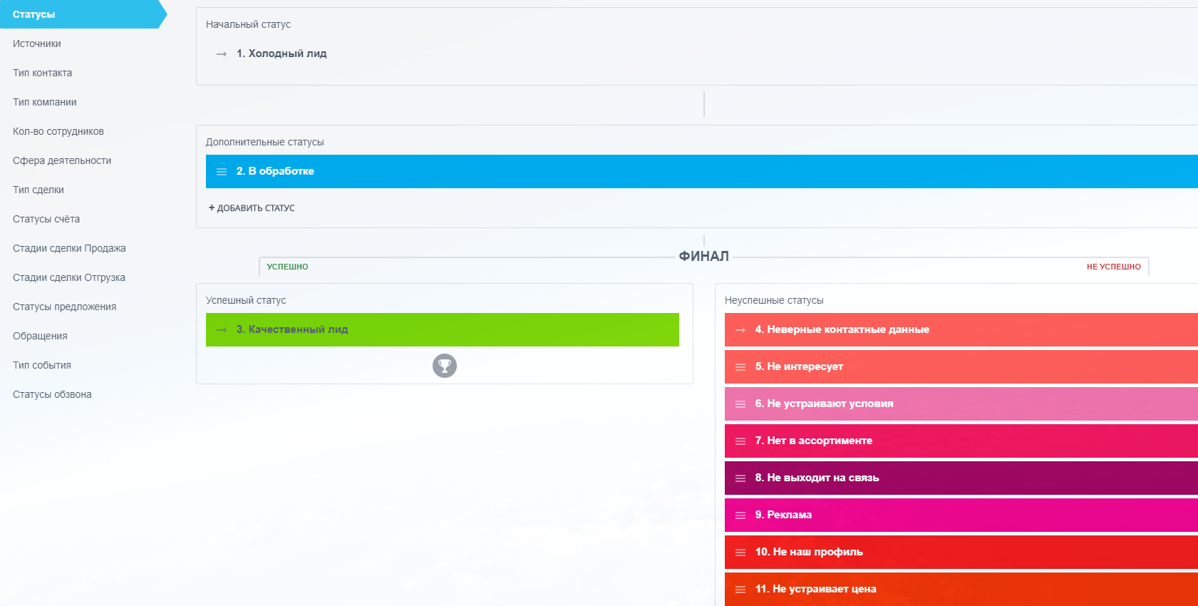
Task: Click the trophy icon under successful status
Action: 444,366
